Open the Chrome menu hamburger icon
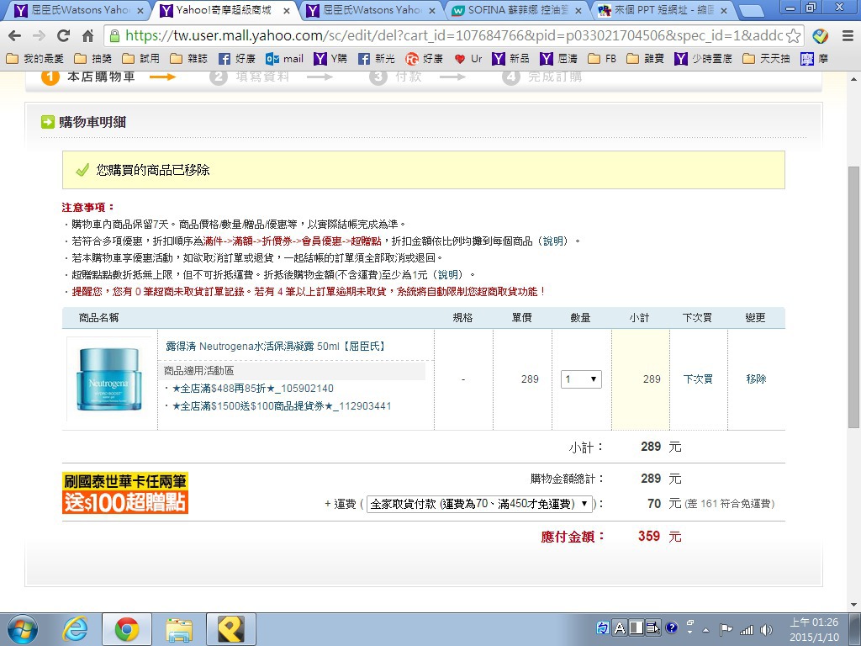 point(848,36)
